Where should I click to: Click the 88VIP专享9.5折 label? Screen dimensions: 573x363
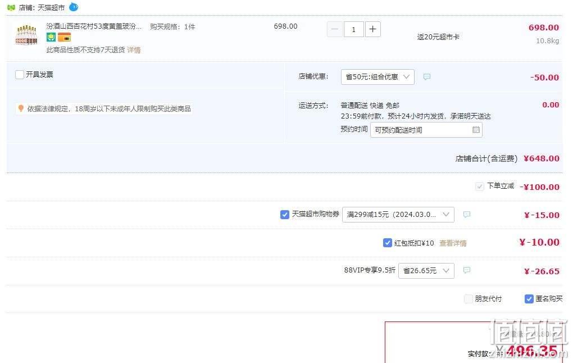click(x=370, y=270)
